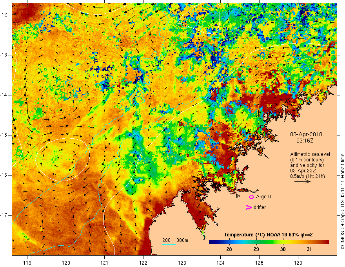This screenshot has height=267, width=345.
Task: Click the 31 colorbar tick label
Action: click(309, 249)
